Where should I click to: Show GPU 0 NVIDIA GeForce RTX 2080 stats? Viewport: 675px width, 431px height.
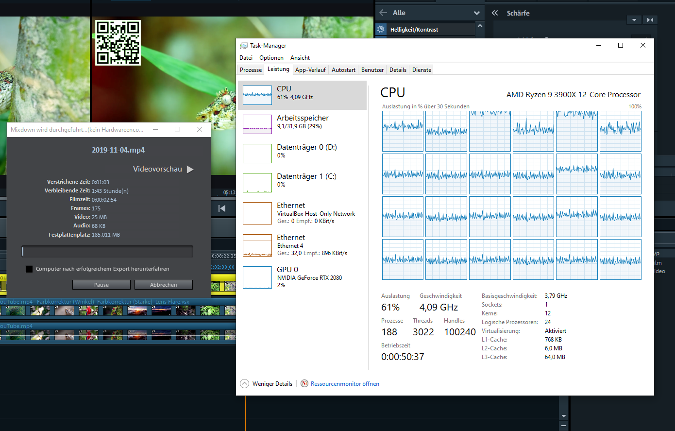[x=302, y=277]
